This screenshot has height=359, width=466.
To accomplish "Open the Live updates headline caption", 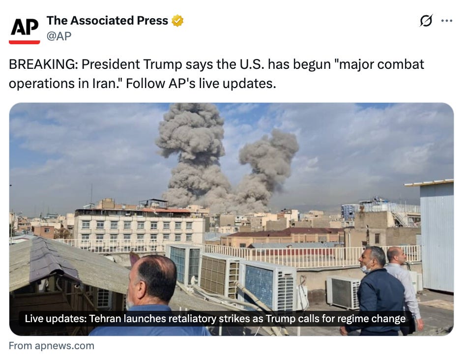I will [215, 319].
